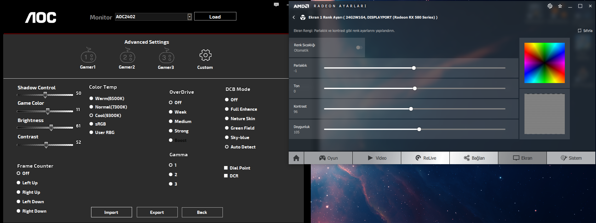Screen dimensions: 596x223
Task: Click the Load button
Action: click(x=215, y=16)
